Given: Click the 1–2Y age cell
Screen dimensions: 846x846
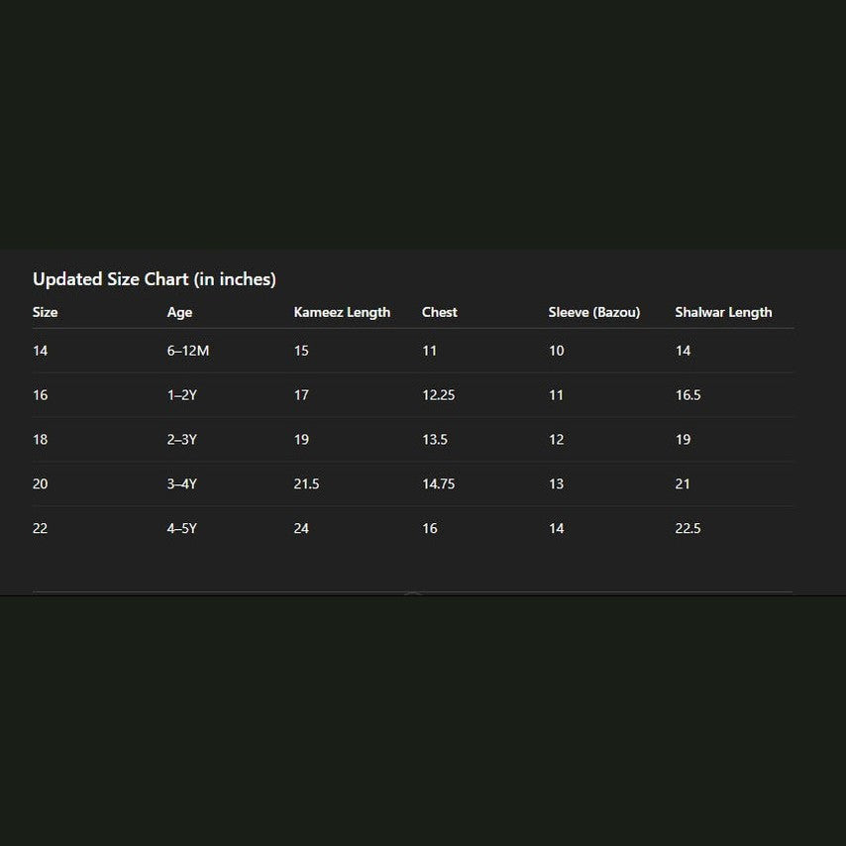Looking at the screenshot, I should [182, 395].
